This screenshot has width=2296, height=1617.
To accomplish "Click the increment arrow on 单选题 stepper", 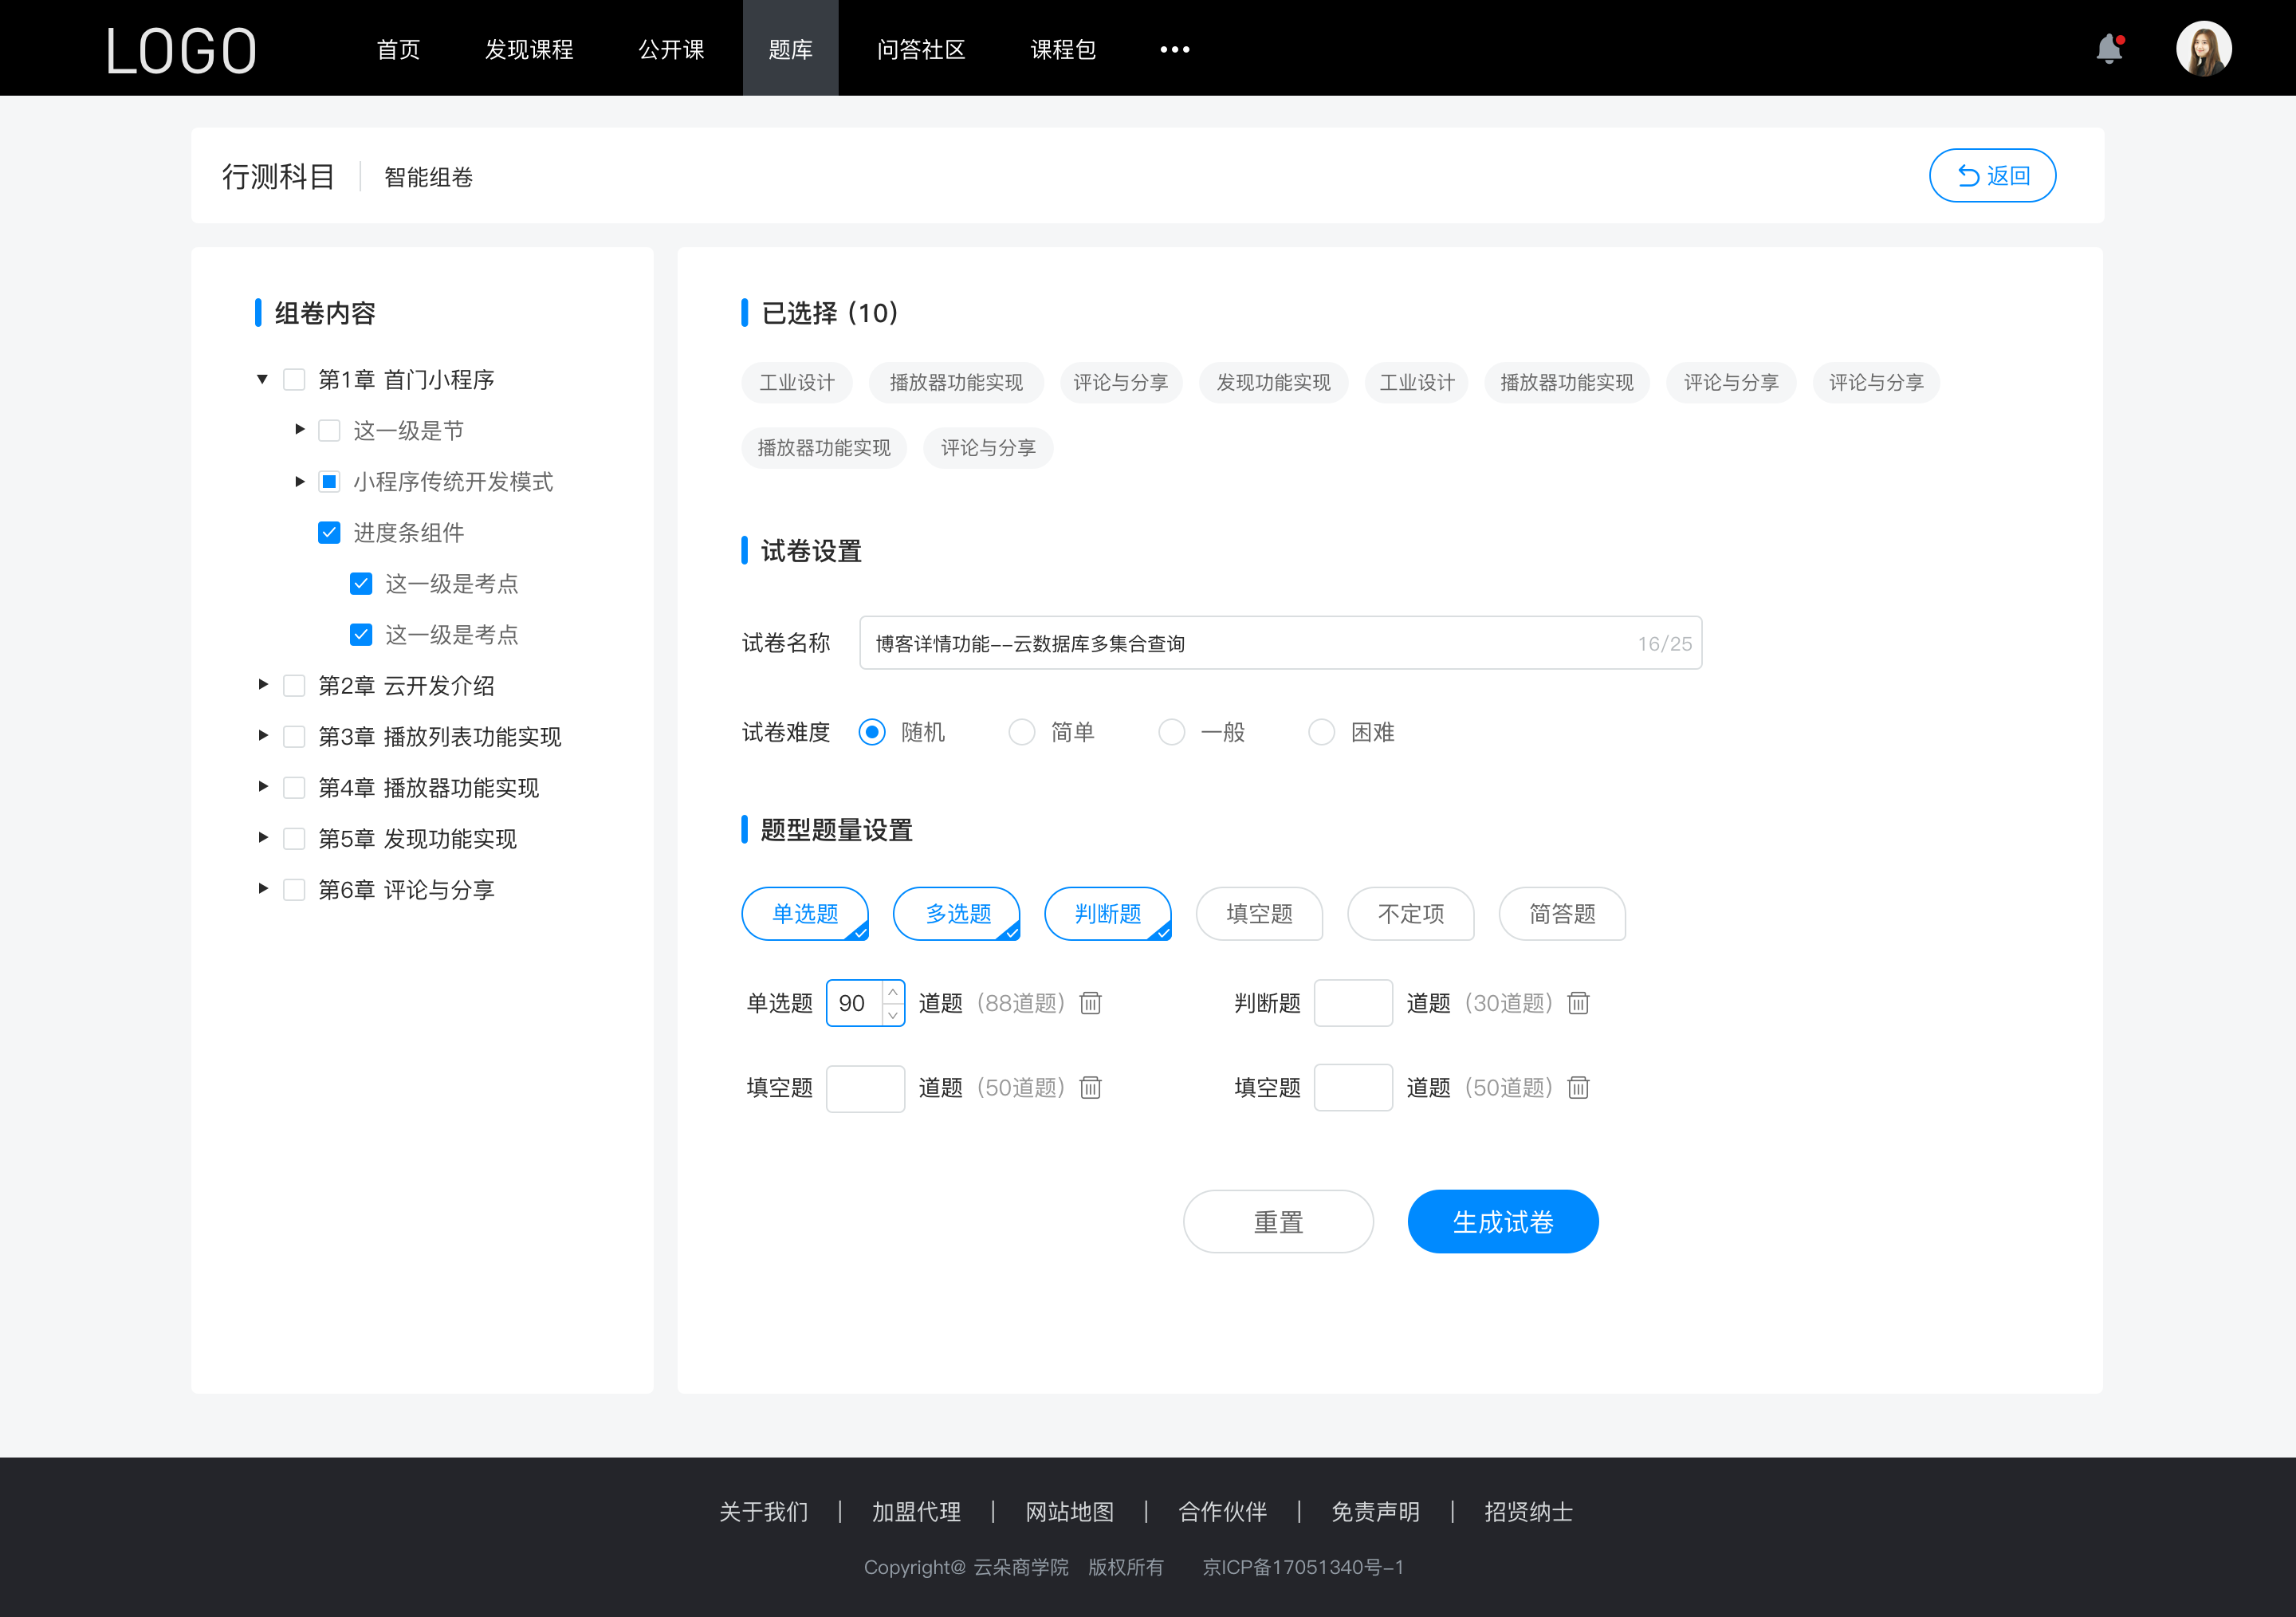I will [893, 992].
